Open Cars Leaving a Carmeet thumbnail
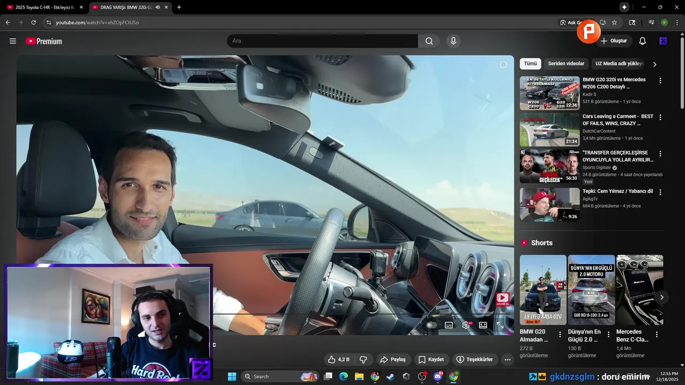The image size is (685, 385). pos(550,129)
